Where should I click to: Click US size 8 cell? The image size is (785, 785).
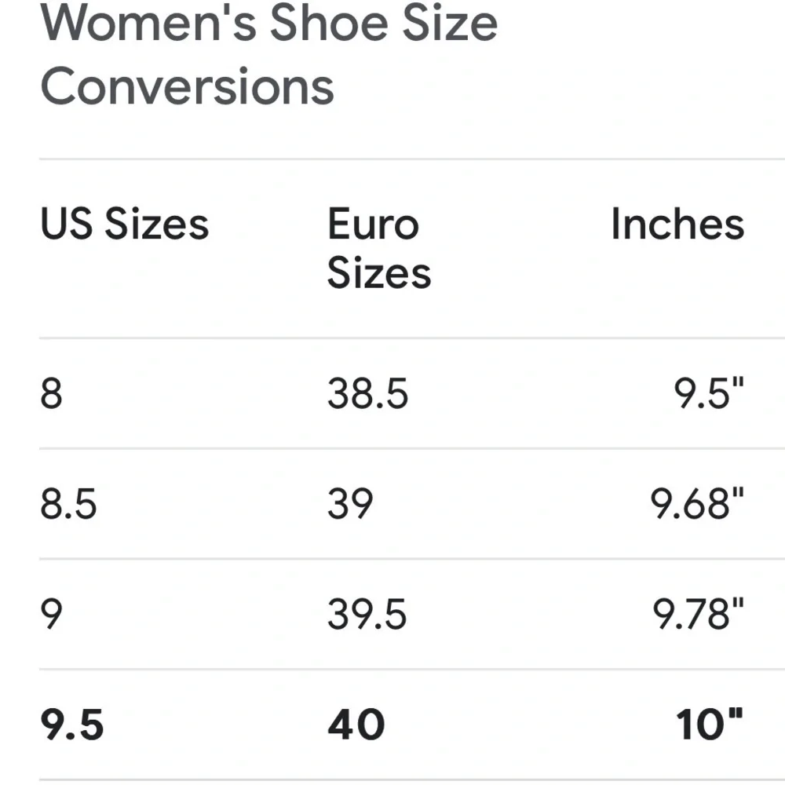[x=52, y=393]
